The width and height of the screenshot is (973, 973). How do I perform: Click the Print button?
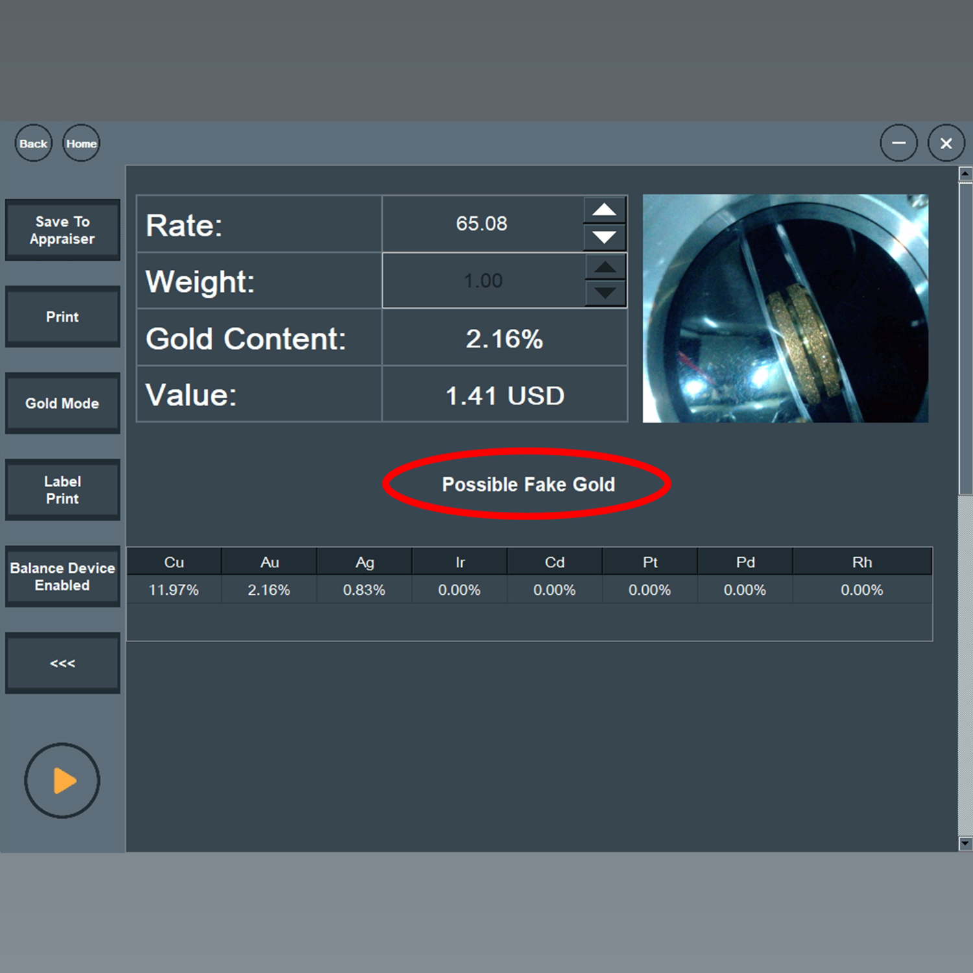tap(62, 317)
